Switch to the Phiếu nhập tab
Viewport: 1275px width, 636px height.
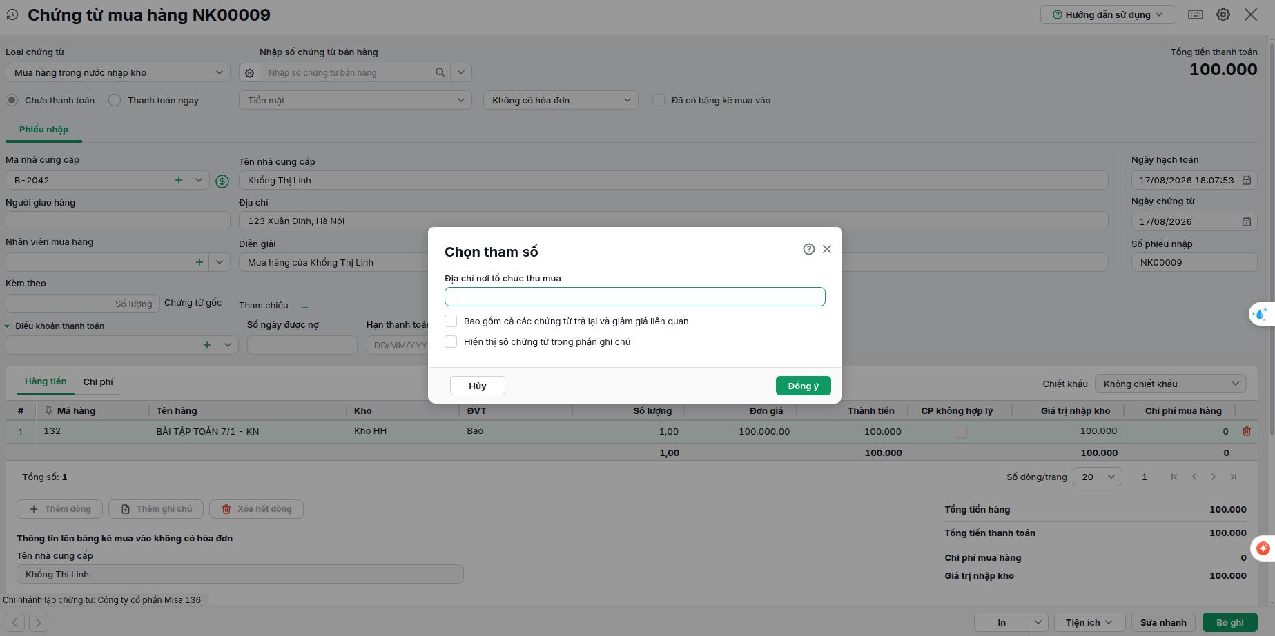[43, 129]
